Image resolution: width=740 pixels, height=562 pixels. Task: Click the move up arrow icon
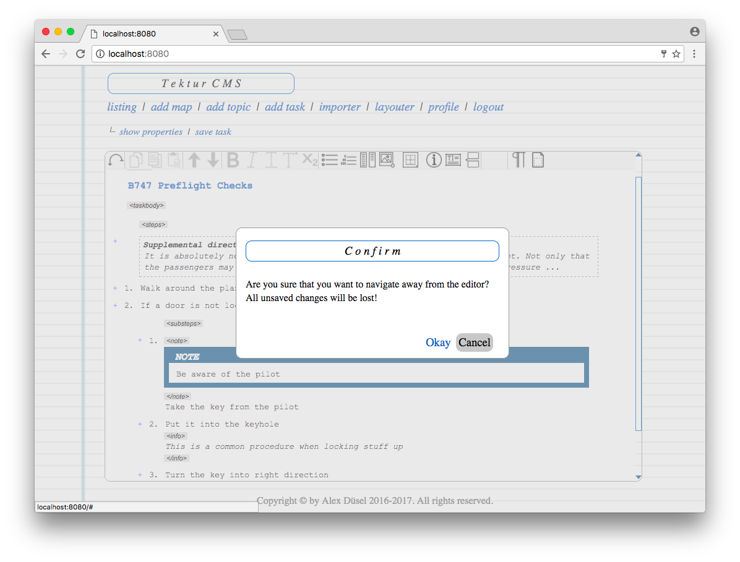pyautogui.click(x=194, y=160)
